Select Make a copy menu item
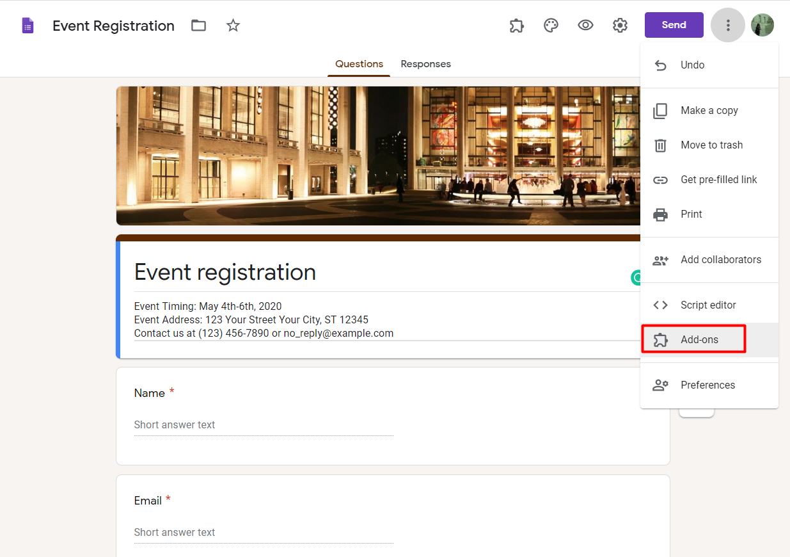 coord(709,111)
